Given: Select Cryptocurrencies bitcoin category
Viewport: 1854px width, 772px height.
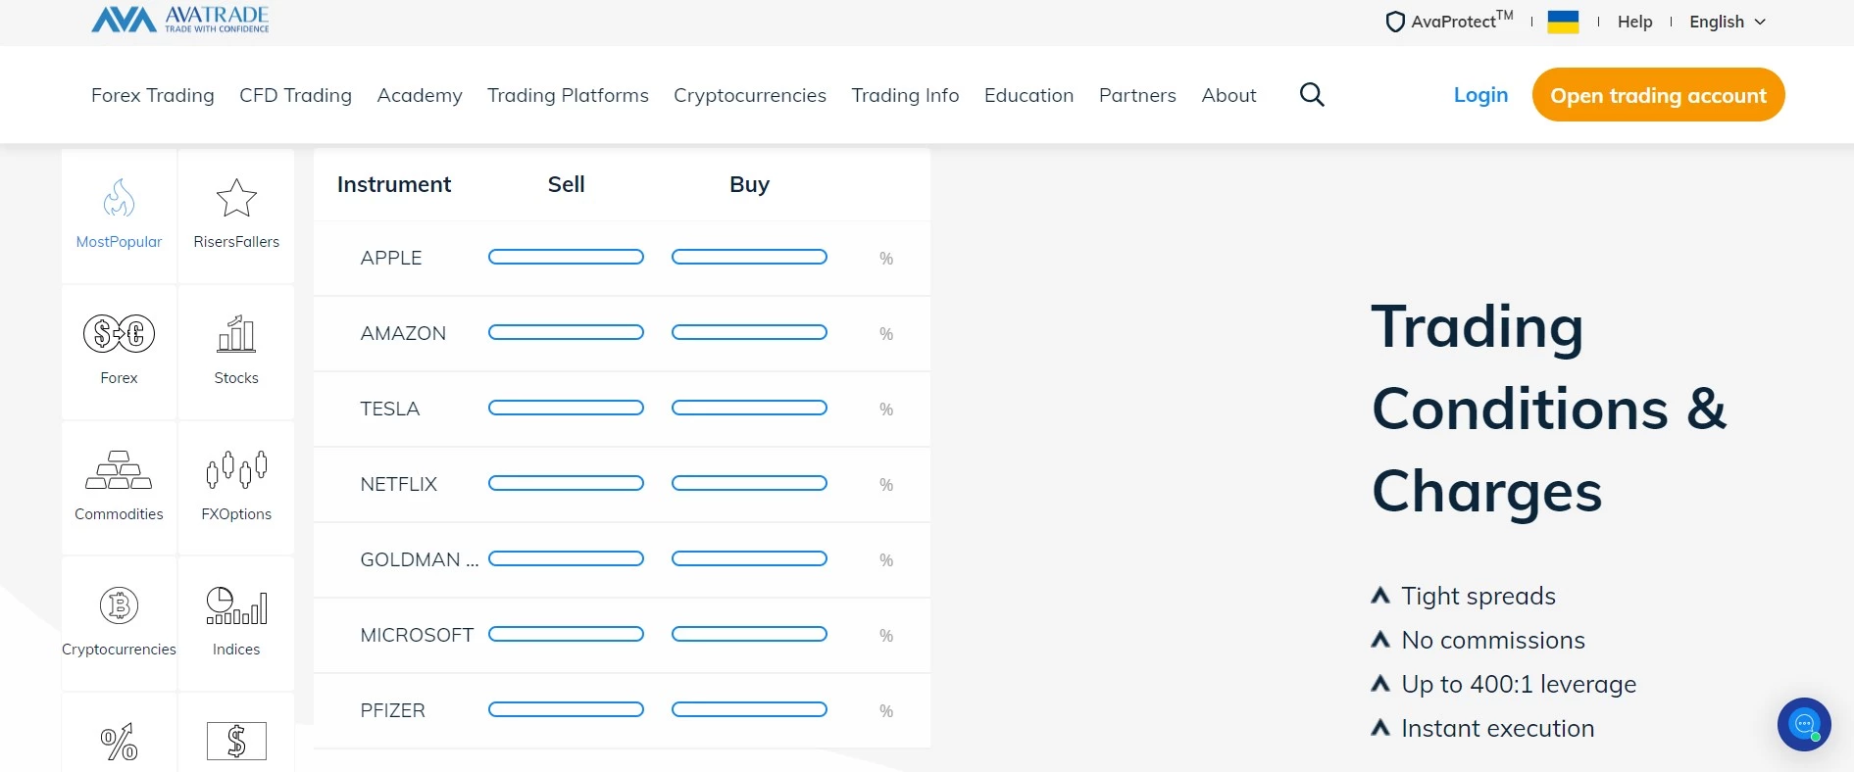Looking at the screenshot, I should tap(119, 623).
